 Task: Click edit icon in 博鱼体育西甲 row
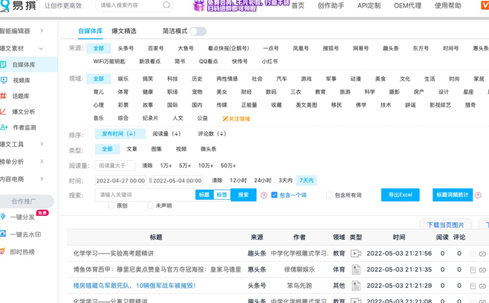click(473, 269)
